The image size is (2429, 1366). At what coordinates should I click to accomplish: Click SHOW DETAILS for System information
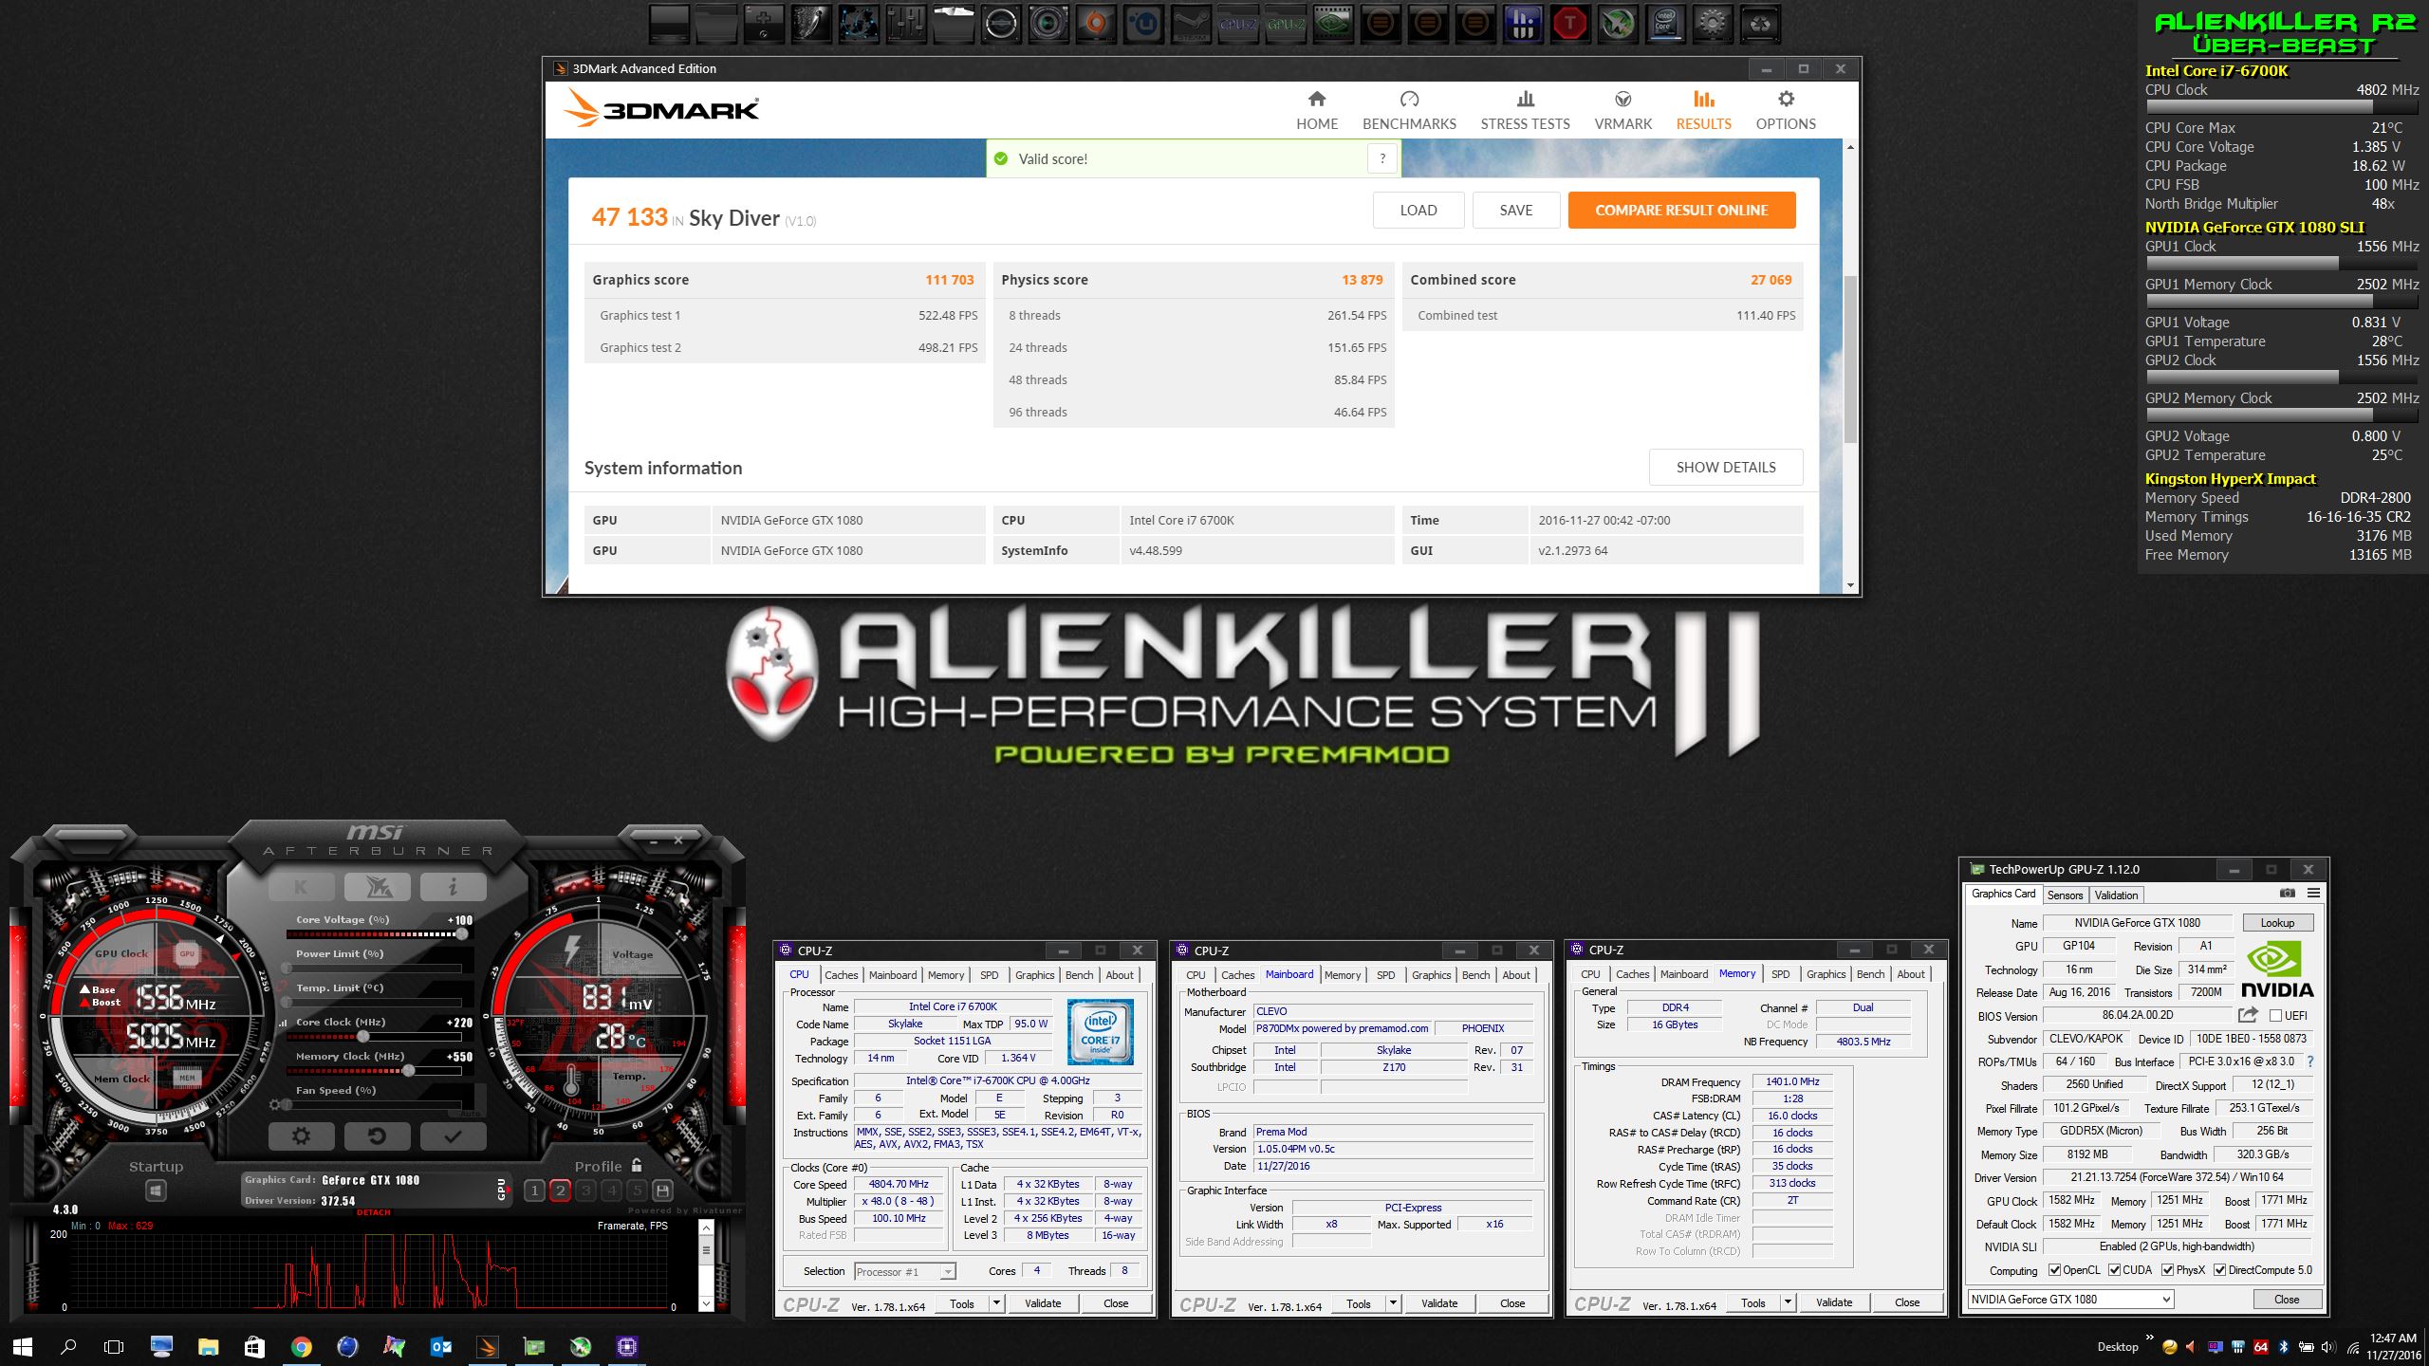(1726, 467)
